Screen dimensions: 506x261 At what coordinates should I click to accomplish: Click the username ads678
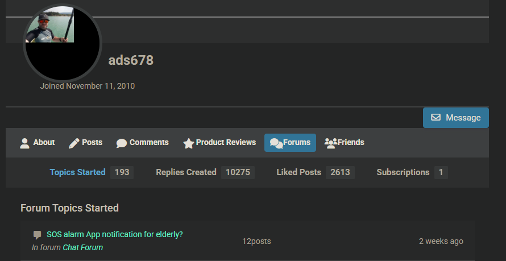tap(131, 60)
